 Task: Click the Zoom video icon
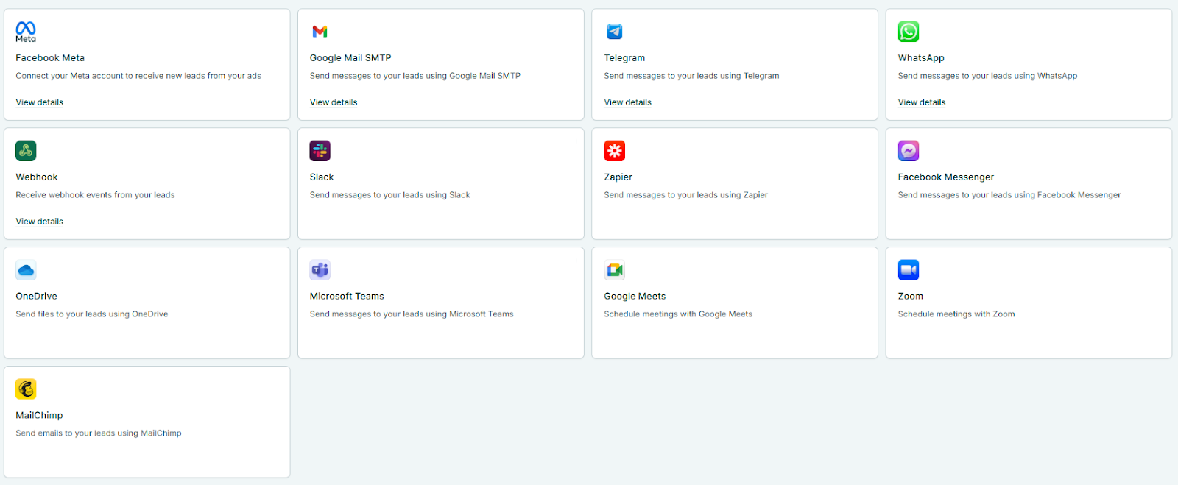908,270
